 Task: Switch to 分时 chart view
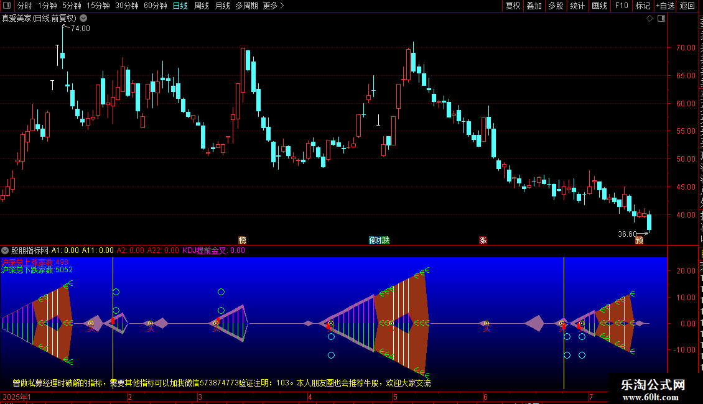point(25,6)
